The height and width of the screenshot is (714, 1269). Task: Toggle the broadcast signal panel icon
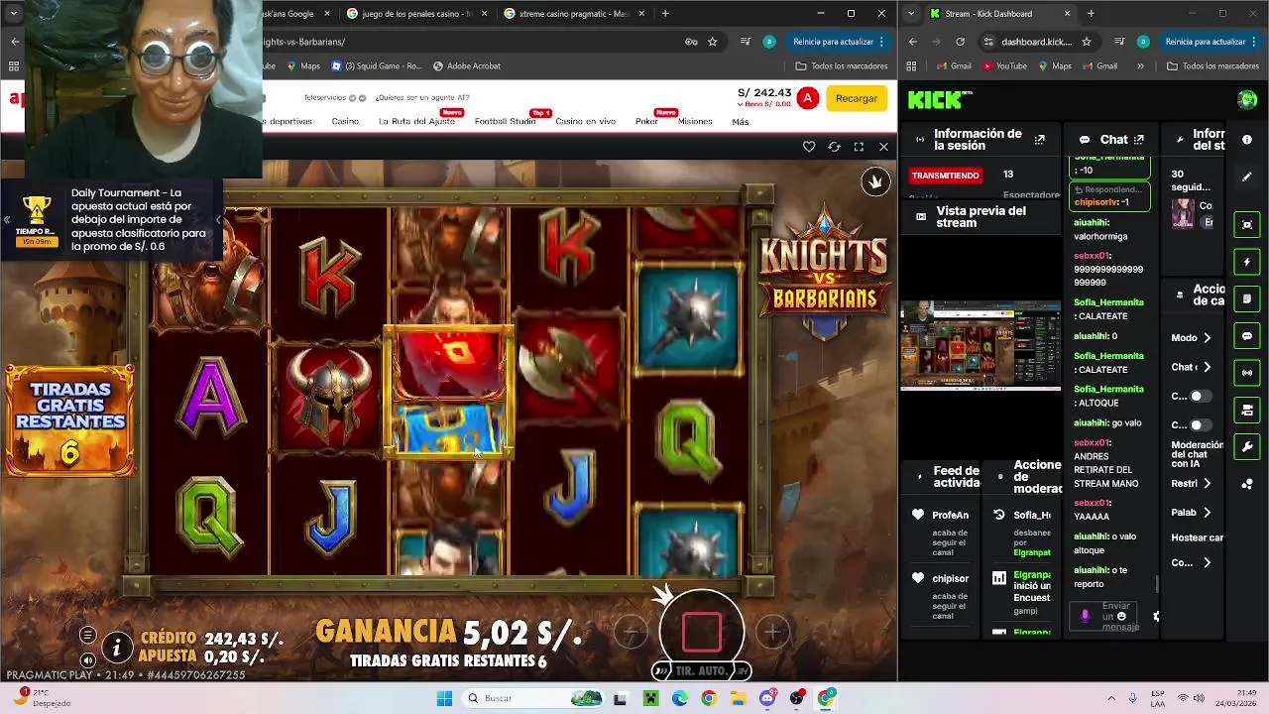tap(1247, 373)
